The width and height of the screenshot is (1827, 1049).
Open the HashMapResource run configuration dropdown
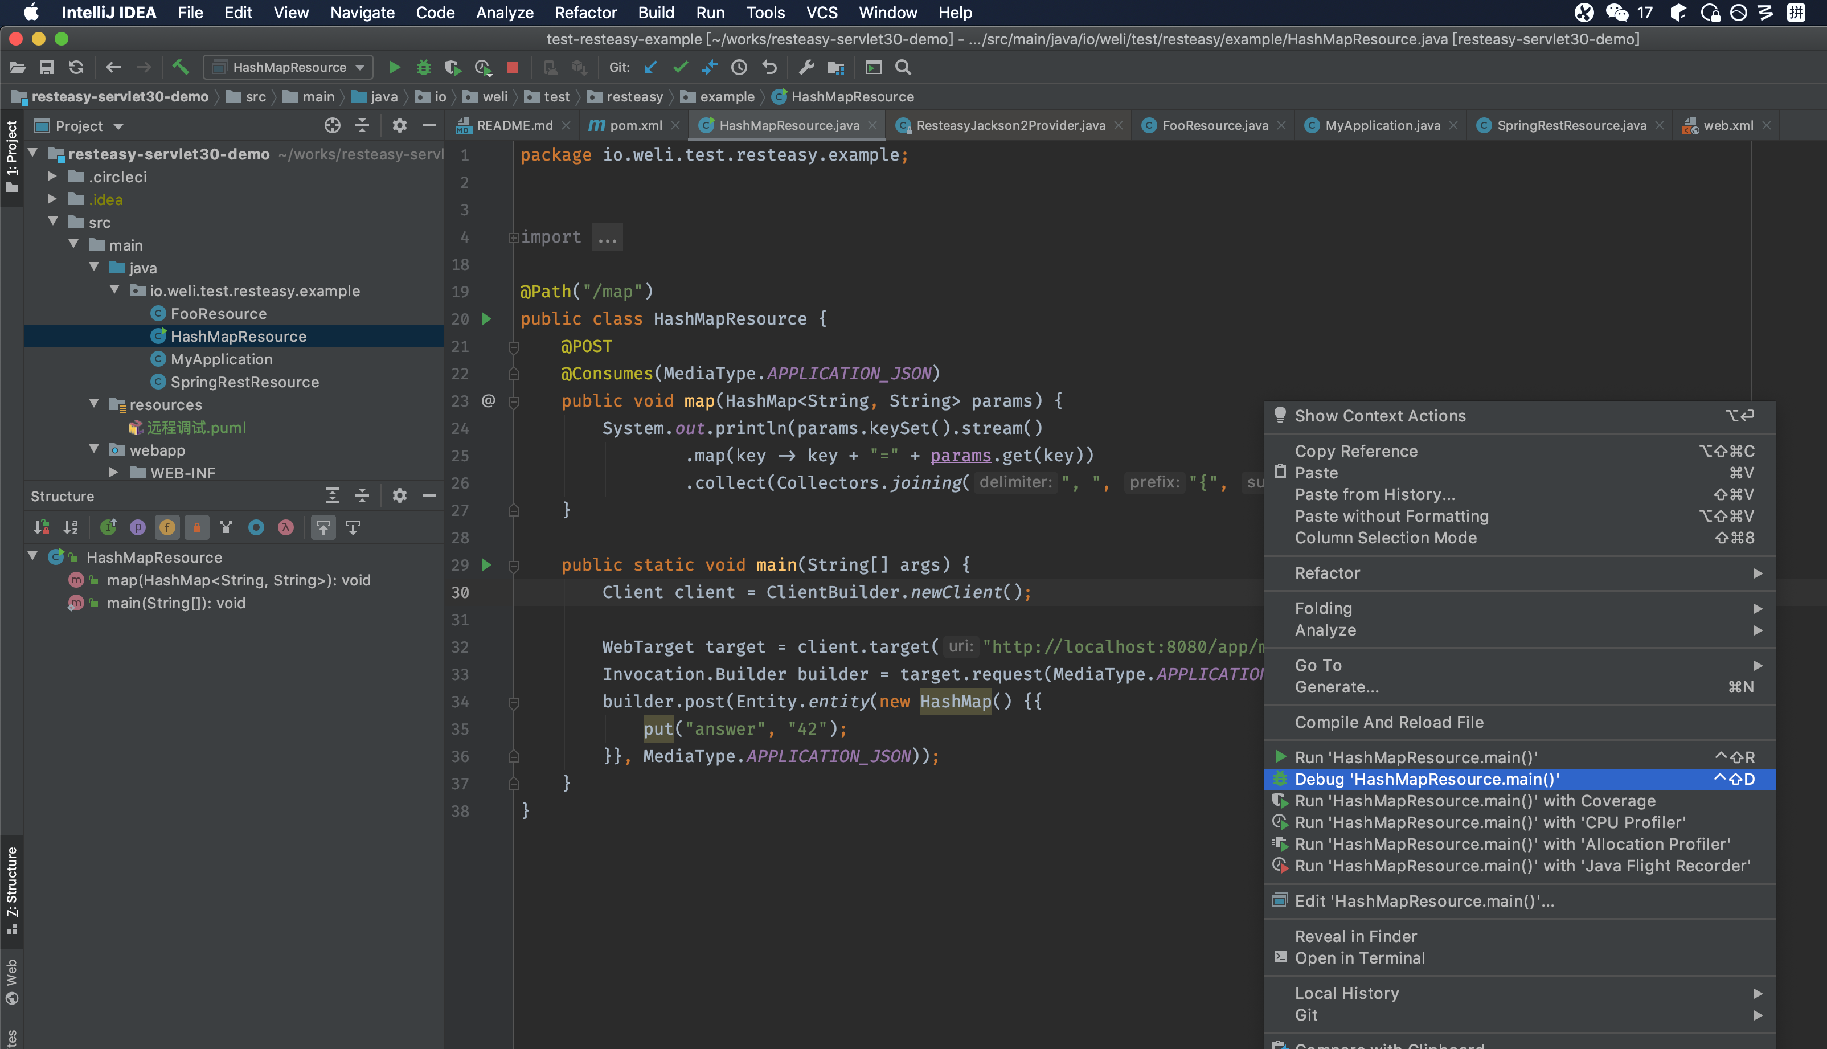(x=289, y=67)
